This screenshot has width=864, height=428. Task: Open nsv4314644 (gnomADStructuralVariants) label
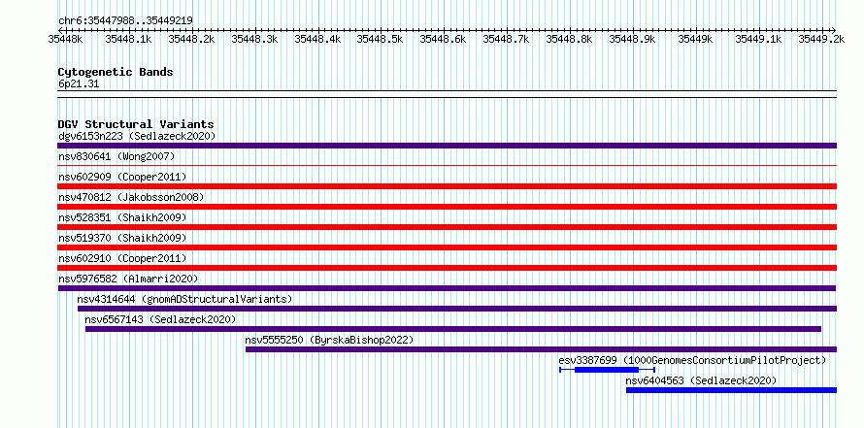coord(184,299)
